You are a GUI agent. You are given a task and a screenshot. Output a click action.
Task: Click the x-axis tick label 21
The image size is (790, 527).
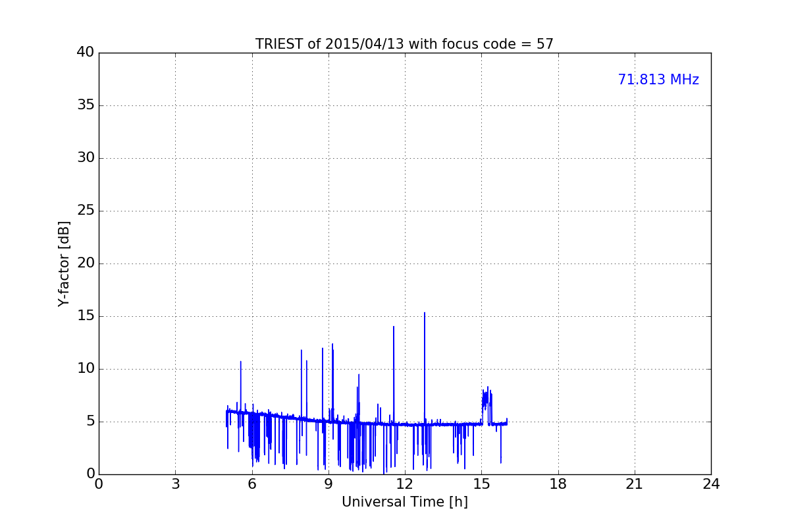pos(635,484)
